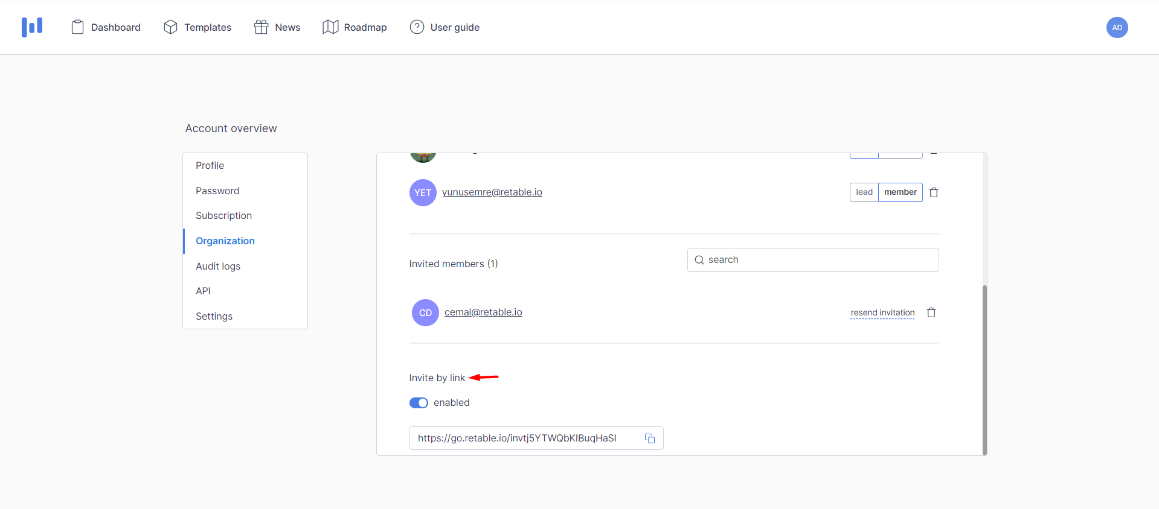
Task: Open News from the top navigation
Action: (277, 27)
